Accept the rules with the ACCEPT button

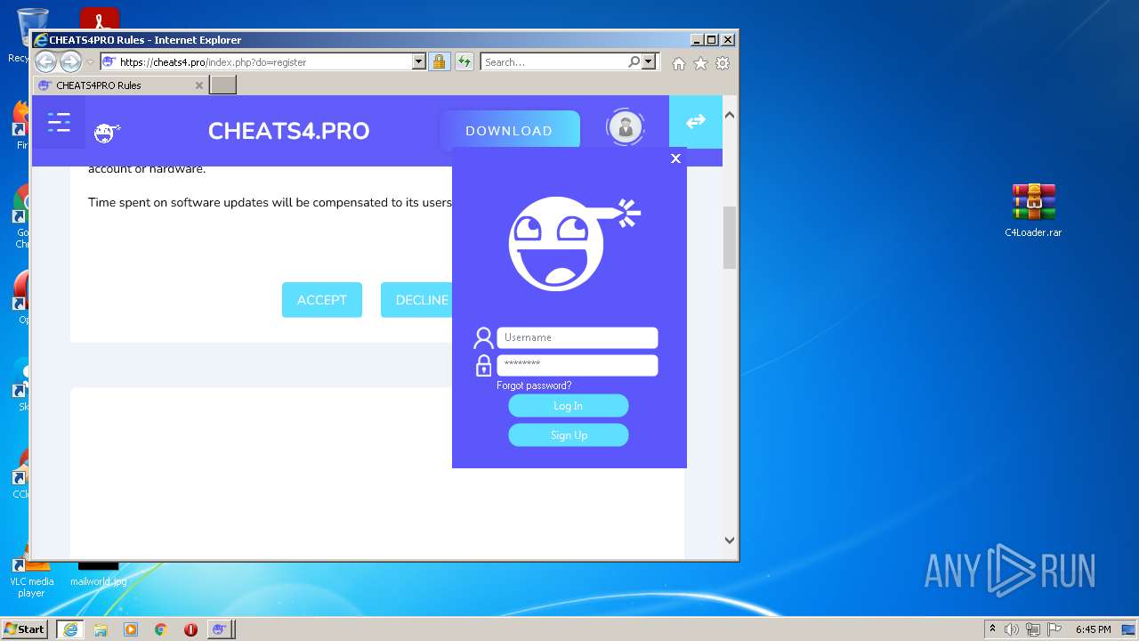coord(322,300)
